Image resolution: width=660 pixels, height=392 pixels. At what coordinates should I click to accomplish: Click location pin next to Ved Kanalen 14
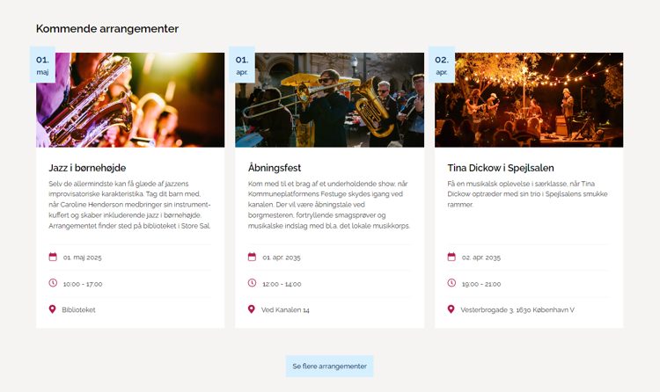[253, 309]
